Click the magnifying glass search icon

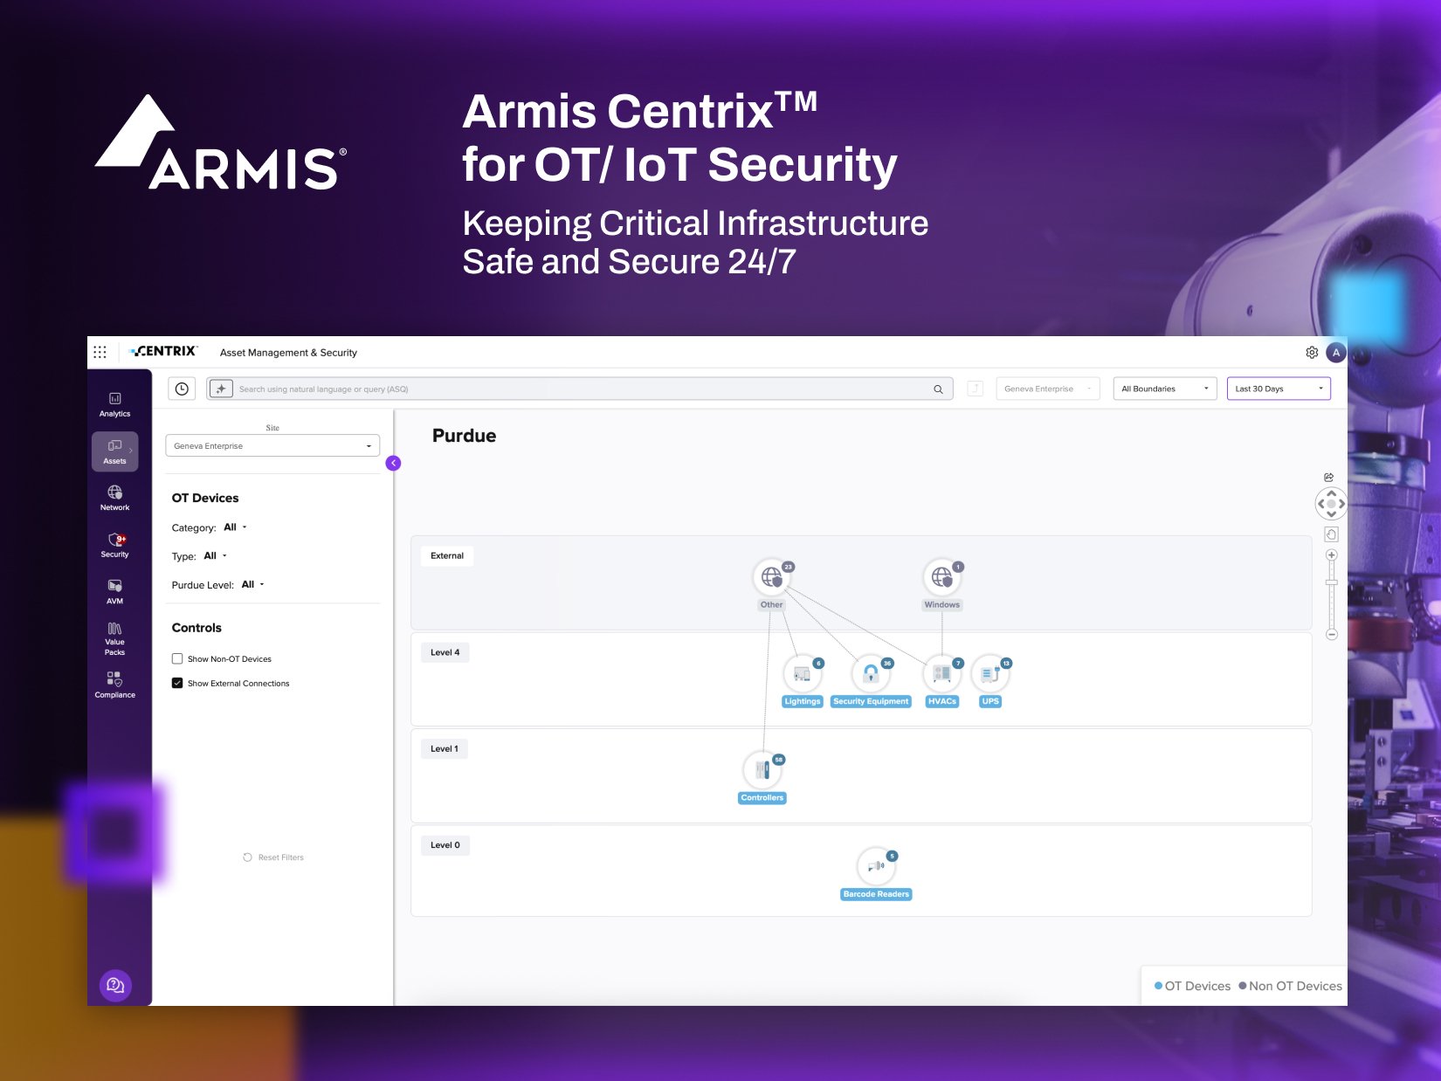[938, 389]
